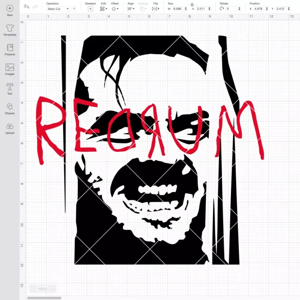Screen dimensions: 300x300
Task: Open the Flip options dropdown
Action: pos(156,9)
